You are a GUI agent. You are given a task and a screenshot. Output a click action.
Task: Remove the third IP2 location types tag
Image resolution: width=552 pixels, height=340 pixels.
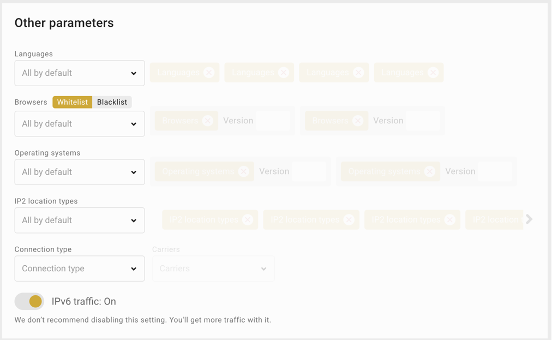pyautogui.click(x=450, y=220)
